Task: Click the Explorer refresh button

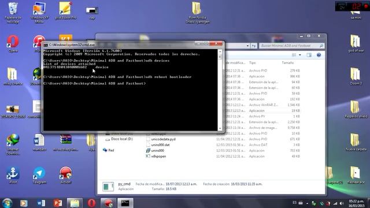Action: [254, 46]
